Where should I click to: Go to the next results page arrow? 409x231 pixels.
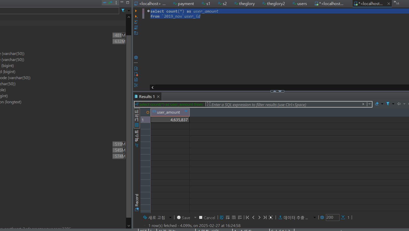coord(259,217)
